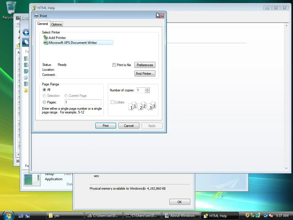
Task: Select the Selection radio button
Action: click(44, 96)
